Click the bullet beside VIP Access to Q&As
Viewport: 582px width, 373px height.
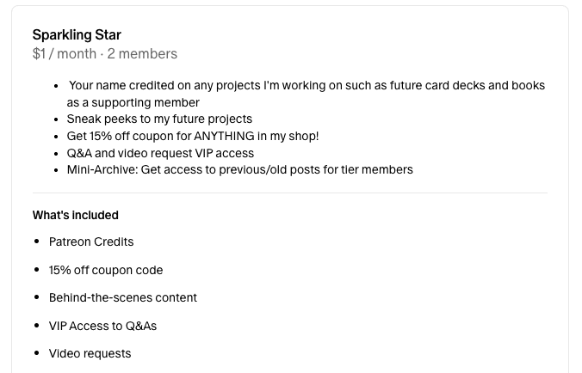click(36, 326)
